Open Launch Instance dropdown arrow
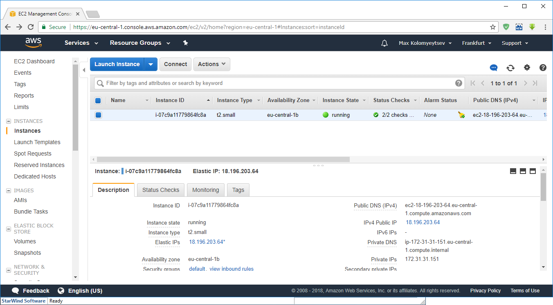Screen dimensions: 553x305 [151, 64]
